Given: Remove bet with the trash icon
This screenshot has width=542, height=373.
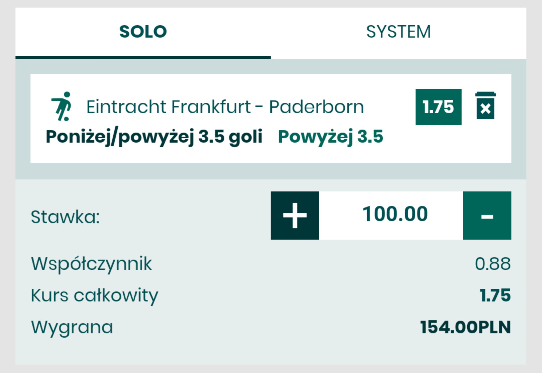Looking at the screenshot, I should coord(485,106).
